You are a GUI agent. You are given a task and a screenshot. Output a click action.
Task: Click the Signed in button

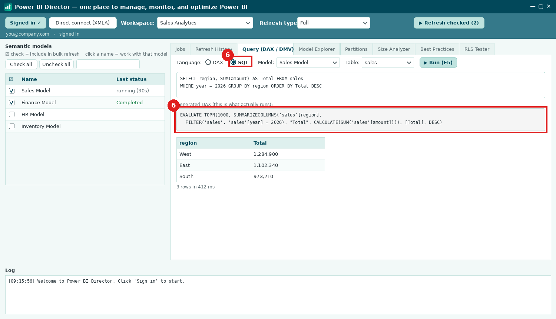26,23
